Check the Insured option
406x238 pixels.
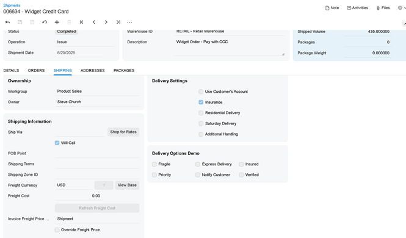click(241, 164)
